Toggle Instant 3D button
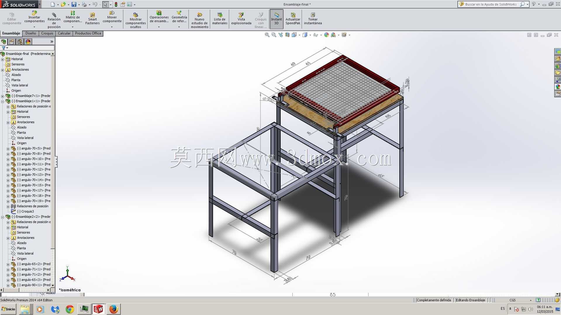The height and width of the screenshot is (315, 561). point(276,19)
